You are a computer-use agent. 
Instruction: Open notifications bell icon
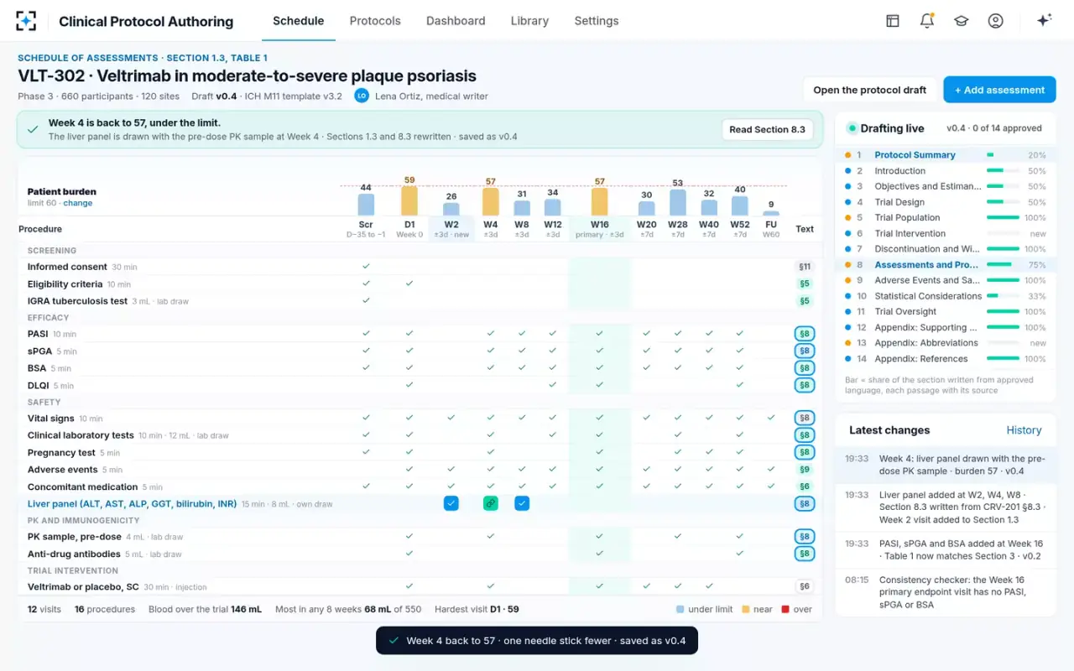(x=927, y=21)
